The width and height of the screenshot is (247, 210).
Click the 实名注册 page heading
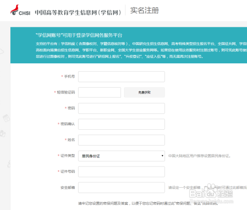(145, 10)
